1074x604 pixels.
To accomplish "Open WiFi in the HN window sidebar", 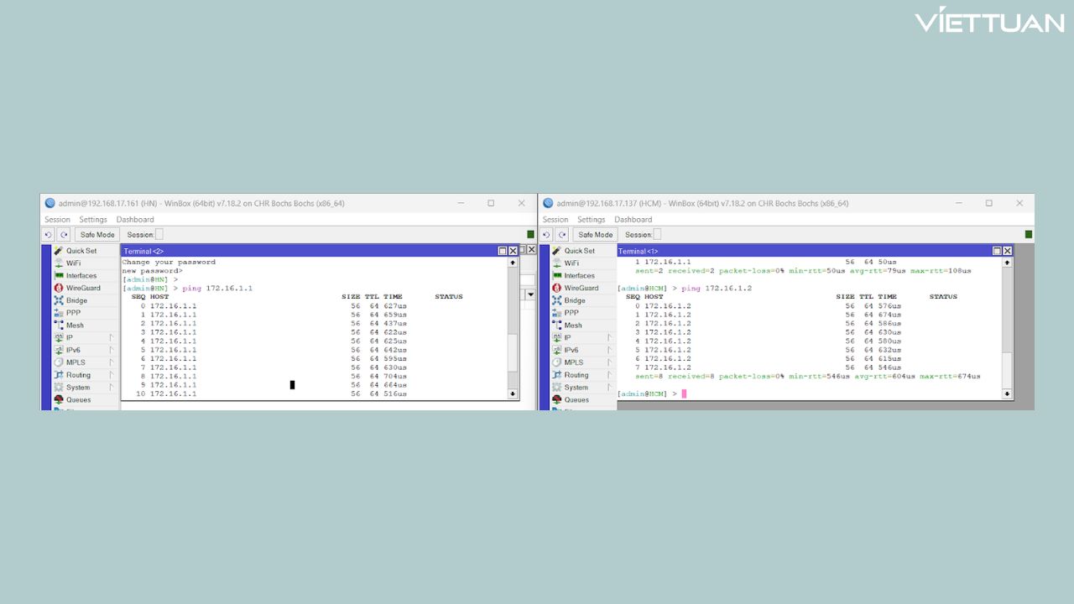I will 73,263.
